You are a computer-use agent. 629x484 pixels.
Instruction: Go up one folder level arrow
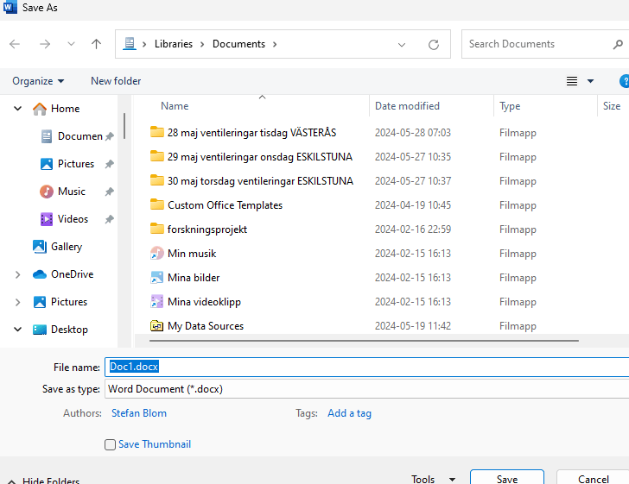point(96,44)
